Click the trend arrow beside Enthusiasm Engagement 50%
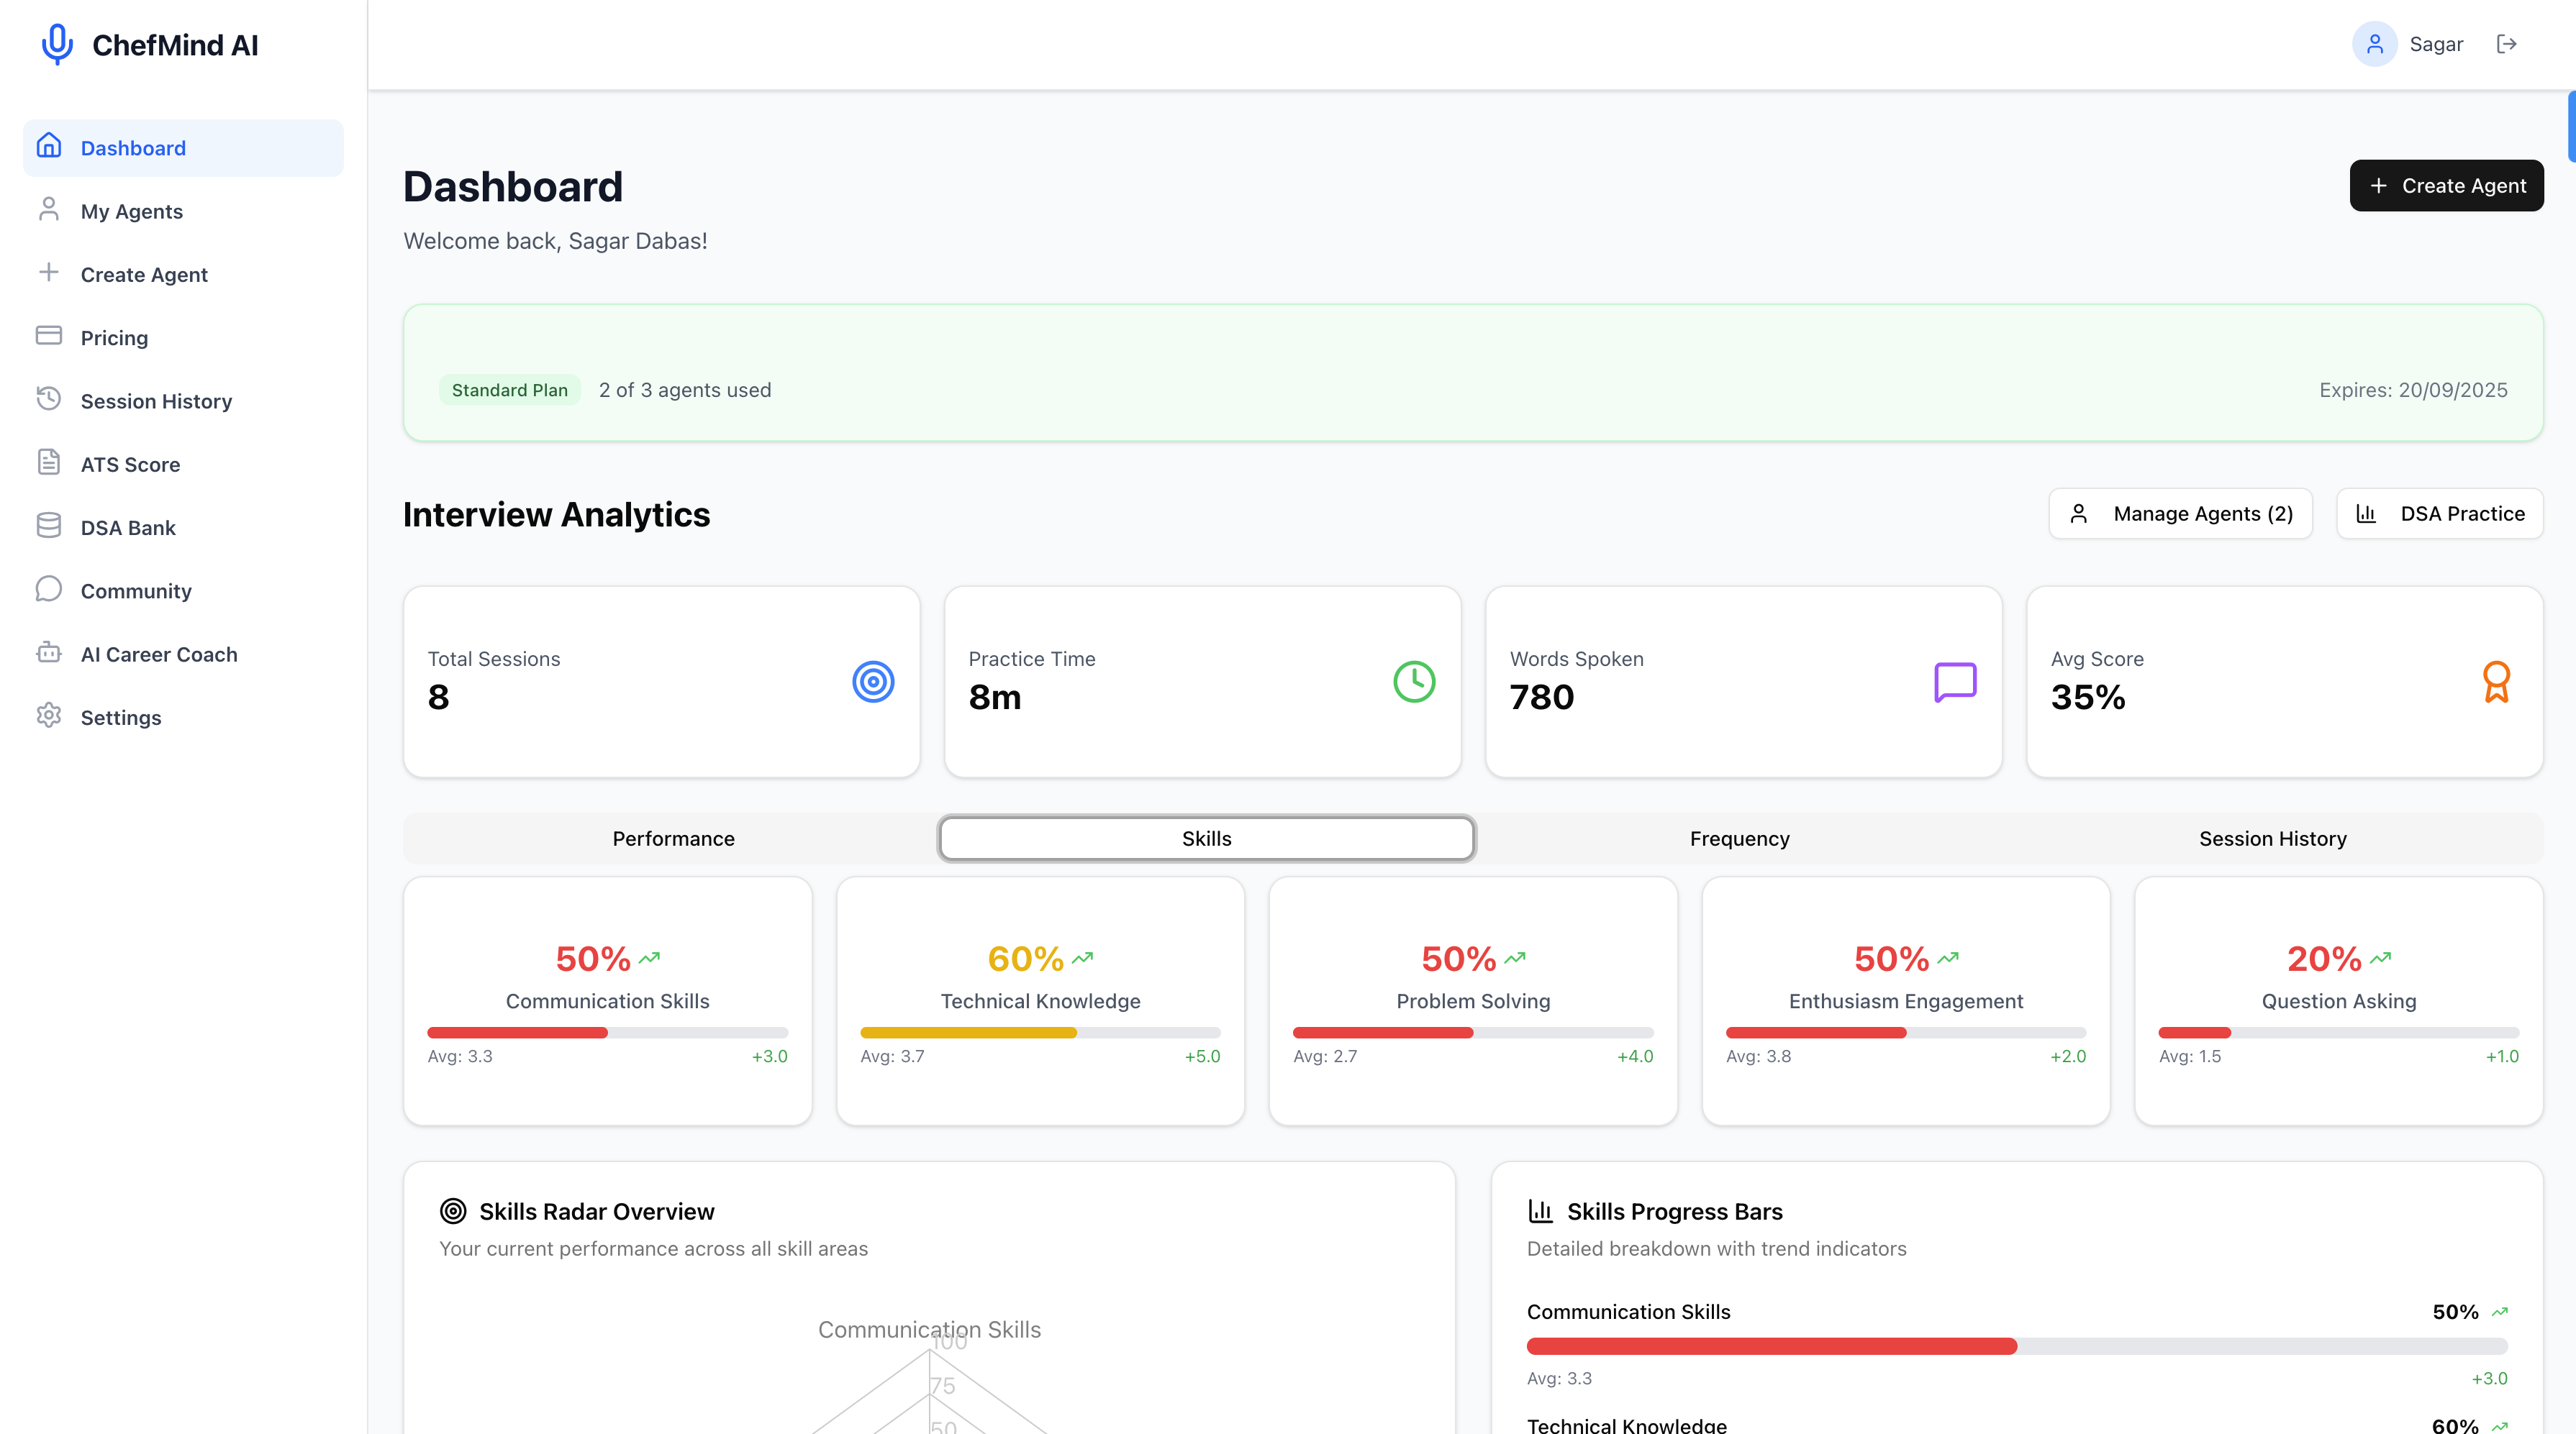 [x=1948, y=959]
